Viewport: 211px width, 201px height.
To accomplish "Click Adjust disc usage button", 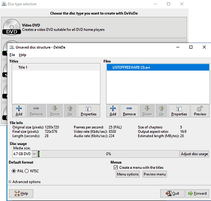I will click(195, 154).
